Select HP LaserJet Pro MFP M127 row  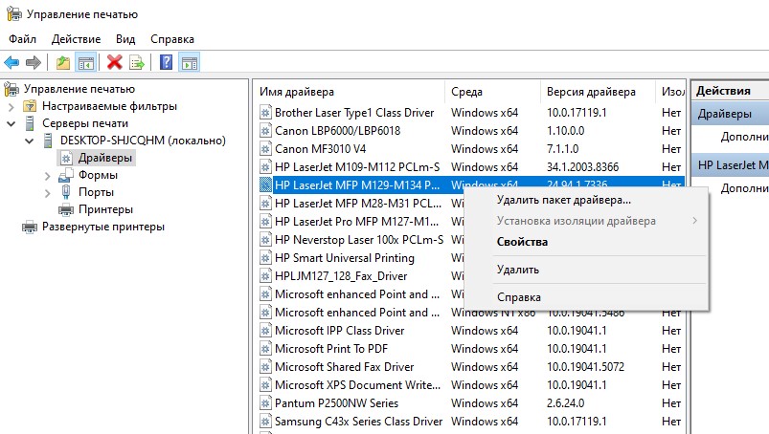click(356, 221)
